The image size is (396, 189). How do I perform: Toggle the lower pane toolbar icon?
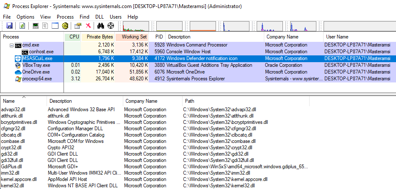coord(55,26)
